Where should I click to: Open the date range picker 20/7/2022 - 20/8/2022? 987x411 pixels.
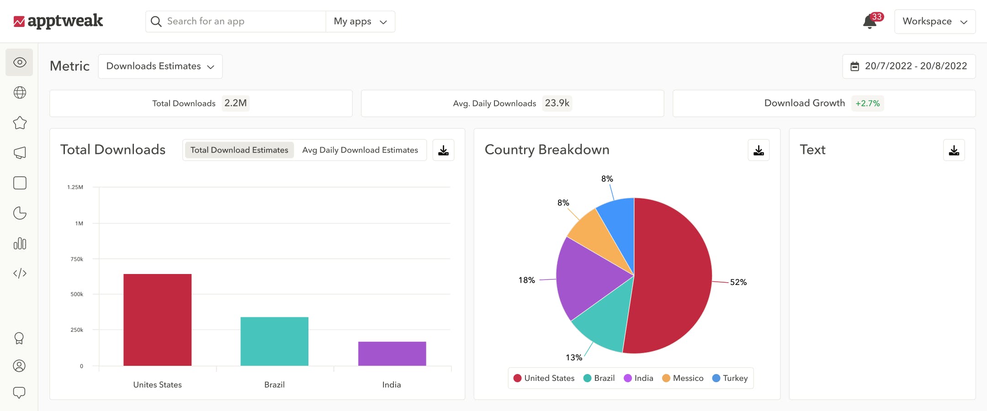909,66
